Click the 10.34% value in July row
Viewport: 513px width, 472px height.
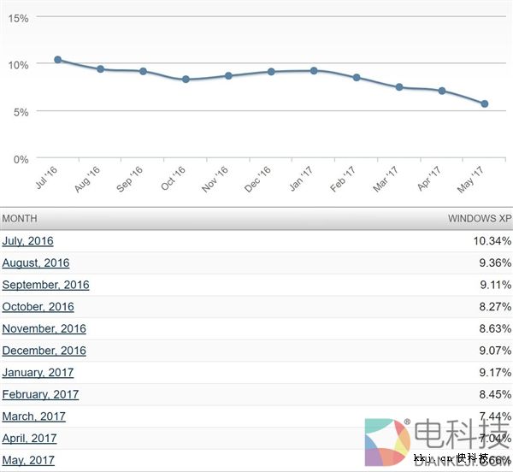click(492, 241)
